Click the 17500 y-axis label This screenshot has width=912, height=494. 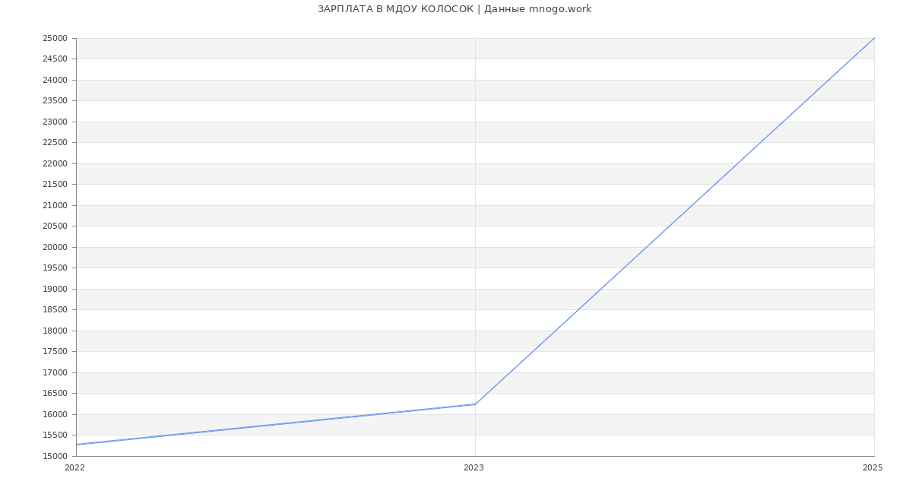(x=55, y=351)
